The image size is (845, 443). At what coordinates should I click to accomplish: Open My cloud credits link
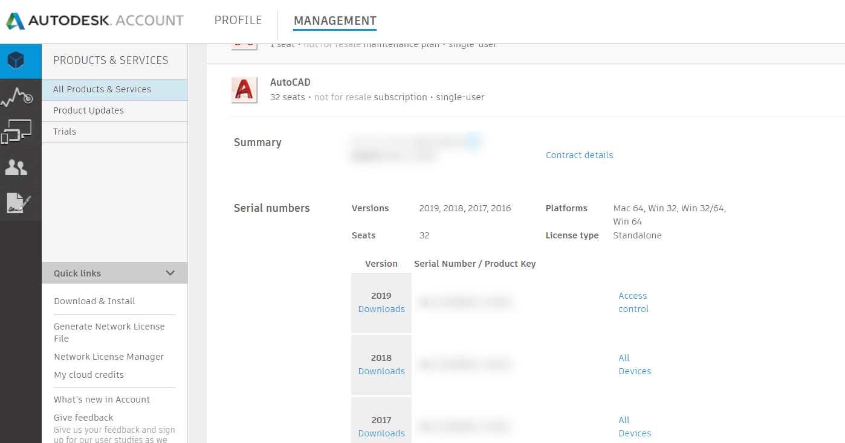tap(89, 375)
